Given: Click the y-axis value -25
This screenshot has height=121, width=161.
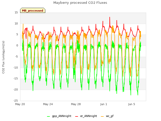Looking at the screenshot, I should point(16,101).
